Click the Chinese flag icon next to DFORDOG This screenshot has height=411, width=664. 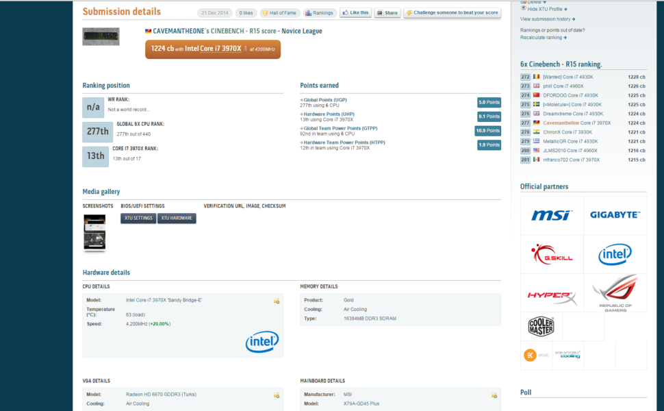tap(536, 95)
